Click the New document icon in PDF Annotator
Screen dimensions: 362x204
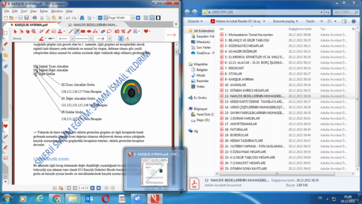(6, 18)
